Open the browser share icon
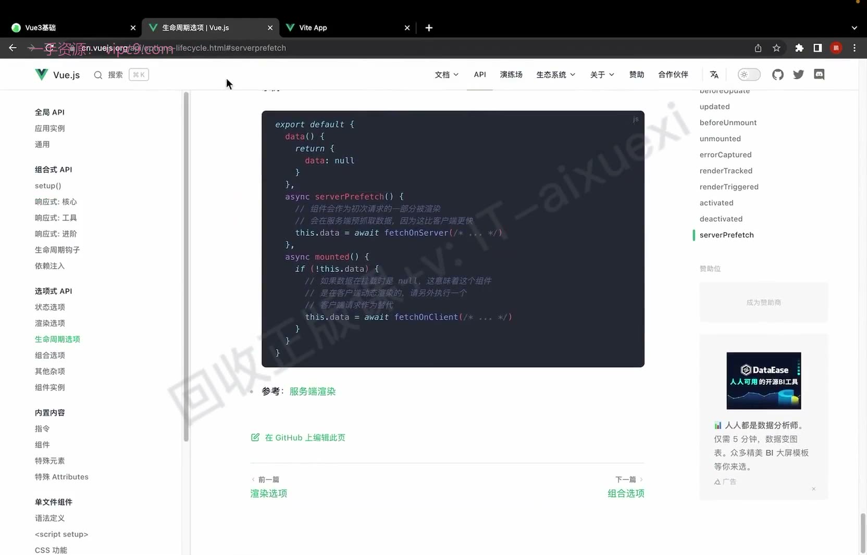Image resolution: width=867 pixels, height=555 pixels. point(758,48)
